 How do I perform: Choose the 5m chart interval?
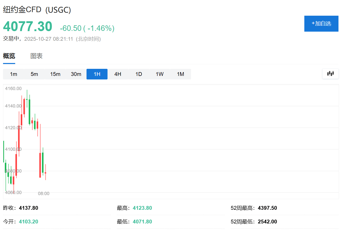34,74
